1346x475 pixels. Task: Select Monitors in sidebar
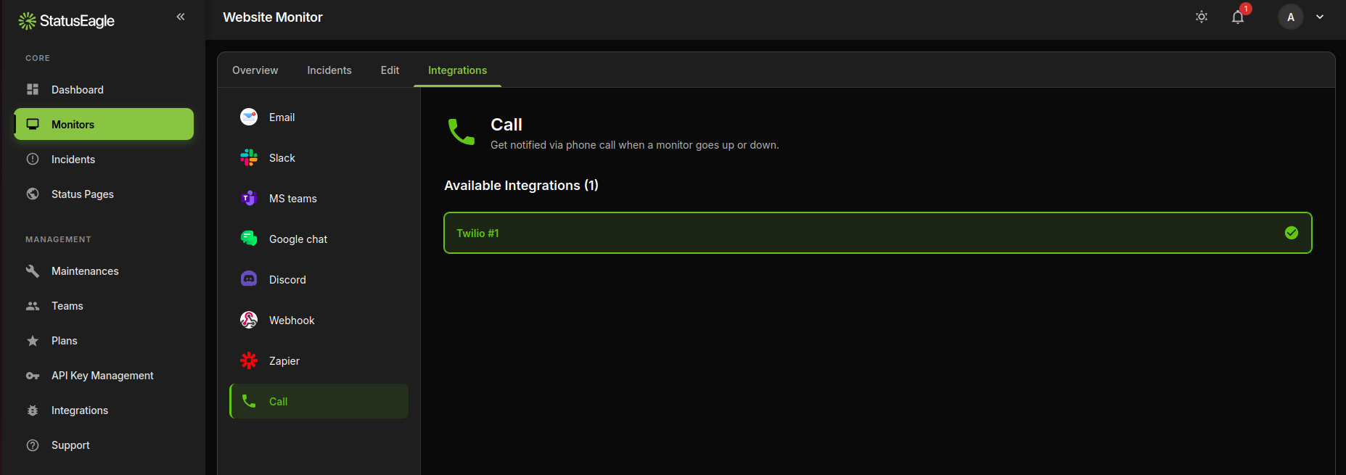(104, 124)
